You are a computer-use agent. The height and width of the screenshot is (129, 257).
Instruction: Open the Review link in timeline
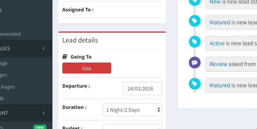218,64
